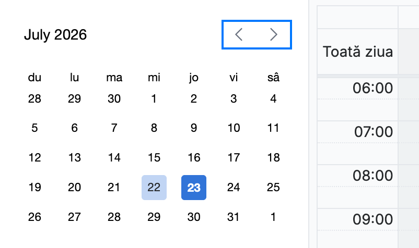Click the Toată ziua all-day row
Image resolution: width=419 pixels, height=248 pixels.
(x=368, y=52)
